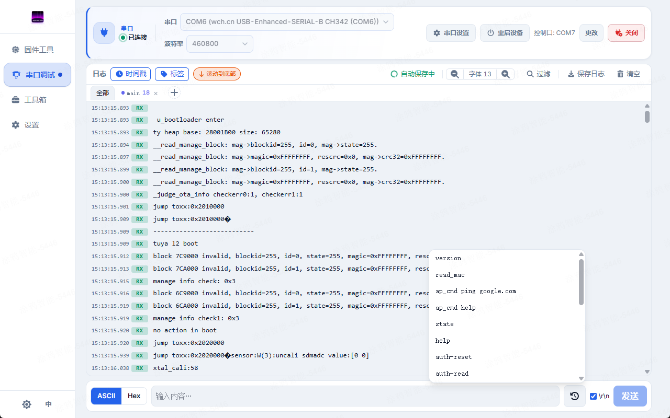
Task: Click the 'manage info check1: 0x3' line
Action: pyautogui.click(x=196, y=318)
